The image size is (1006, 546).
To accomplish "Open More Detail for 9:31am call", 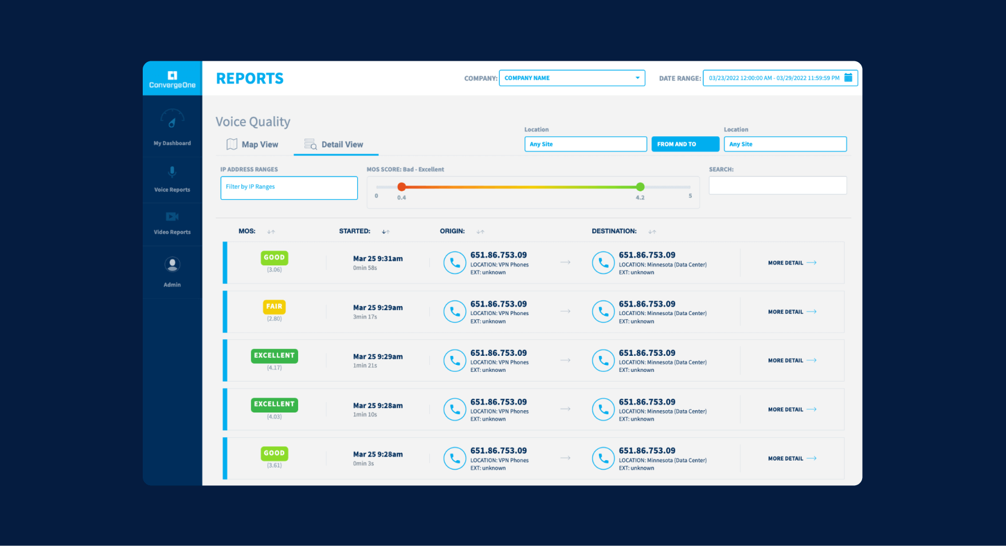I will tap(792, 263).
